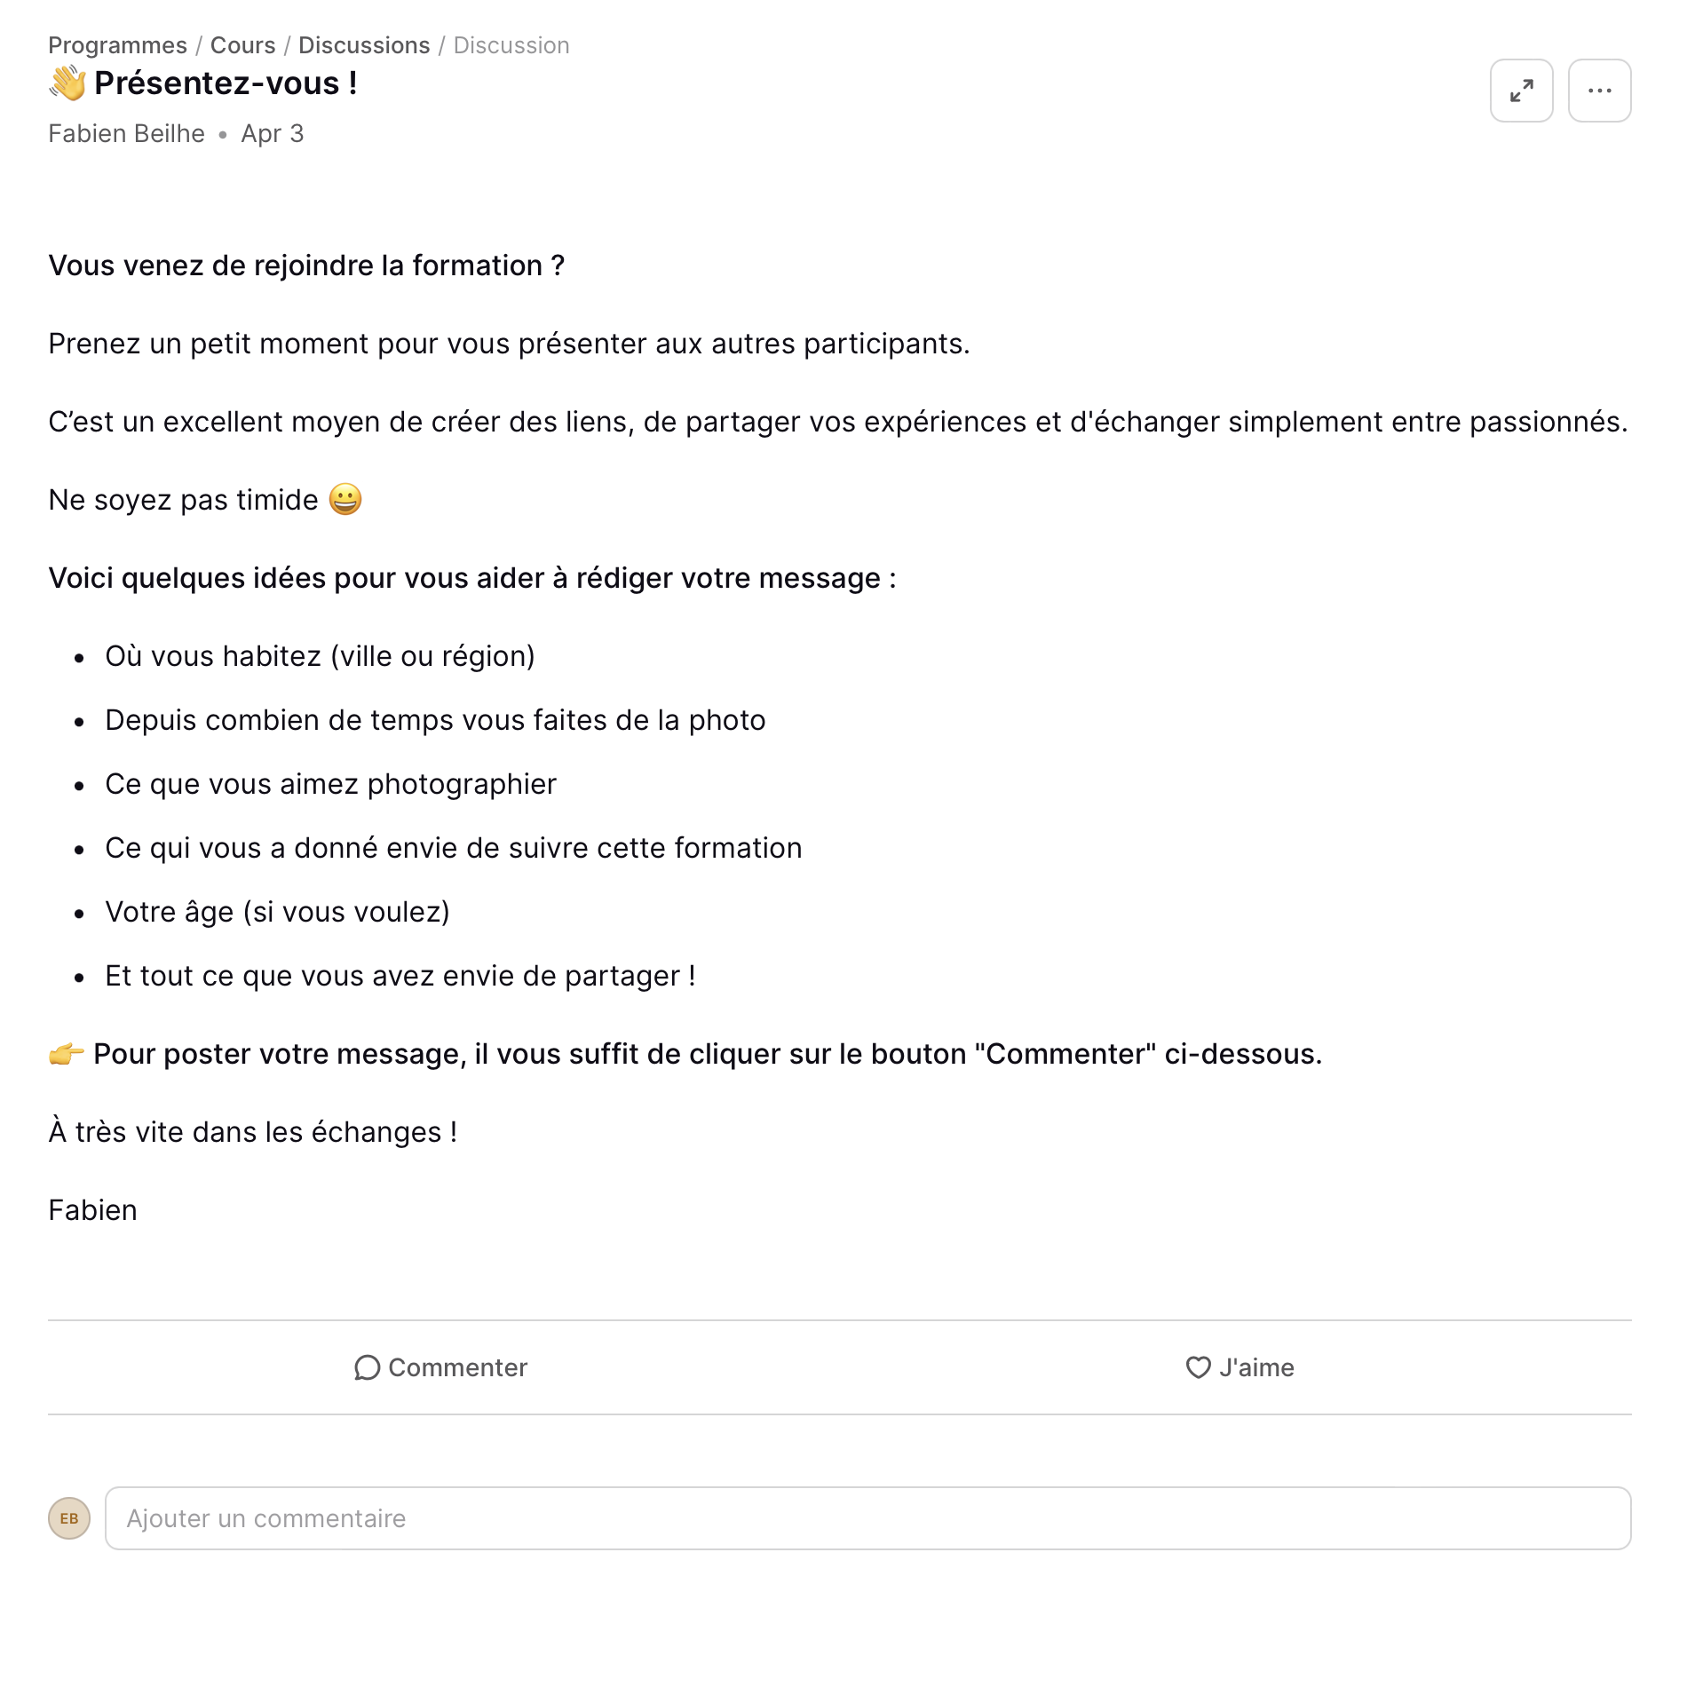1687x1687 pixels.
Task: Click the pointing hand emoji
Action: tap(67, 1054)
